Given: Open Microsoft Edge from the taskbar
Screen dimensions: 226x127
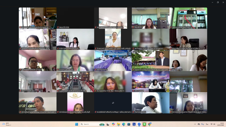Looking at the screenshot, I should point(124,124).
